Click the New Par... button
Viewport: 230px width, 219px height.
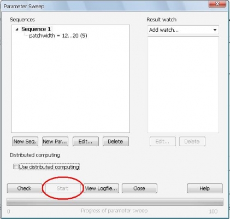pyautogui.click(x=55, y=141)
